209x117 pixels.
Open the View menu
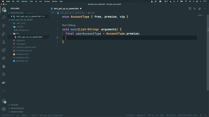click(x=31, y=1)
